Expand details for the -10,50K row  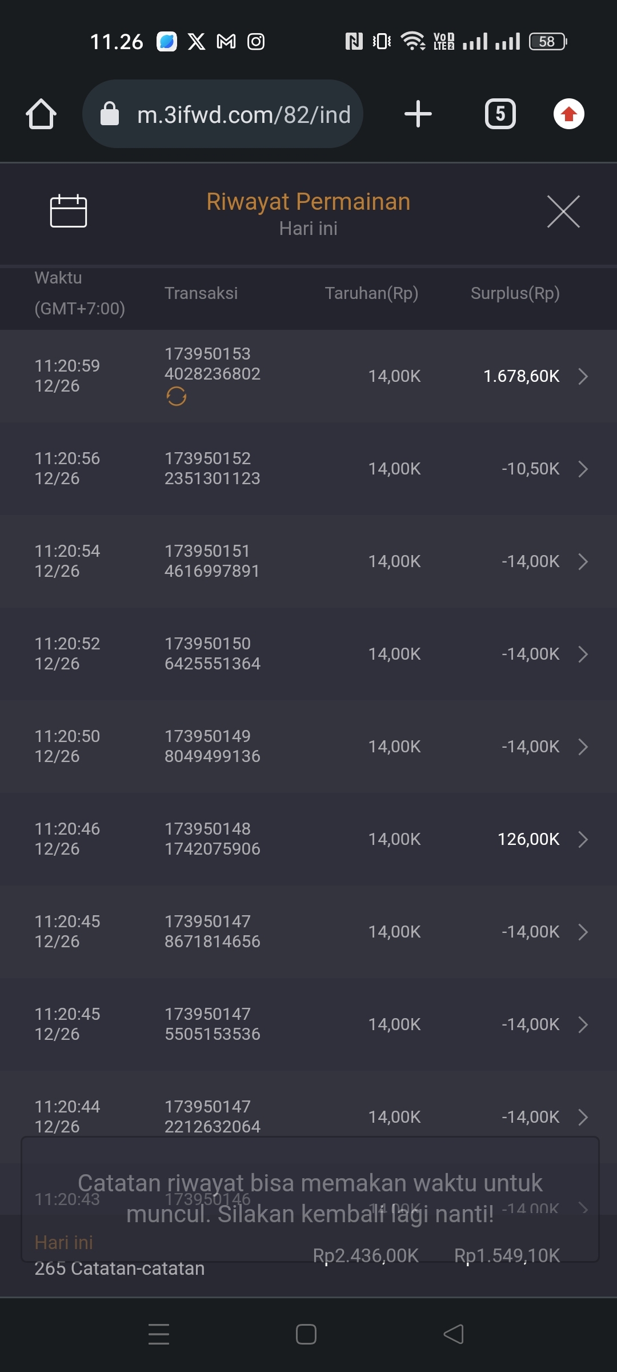(x=583, y=469)
